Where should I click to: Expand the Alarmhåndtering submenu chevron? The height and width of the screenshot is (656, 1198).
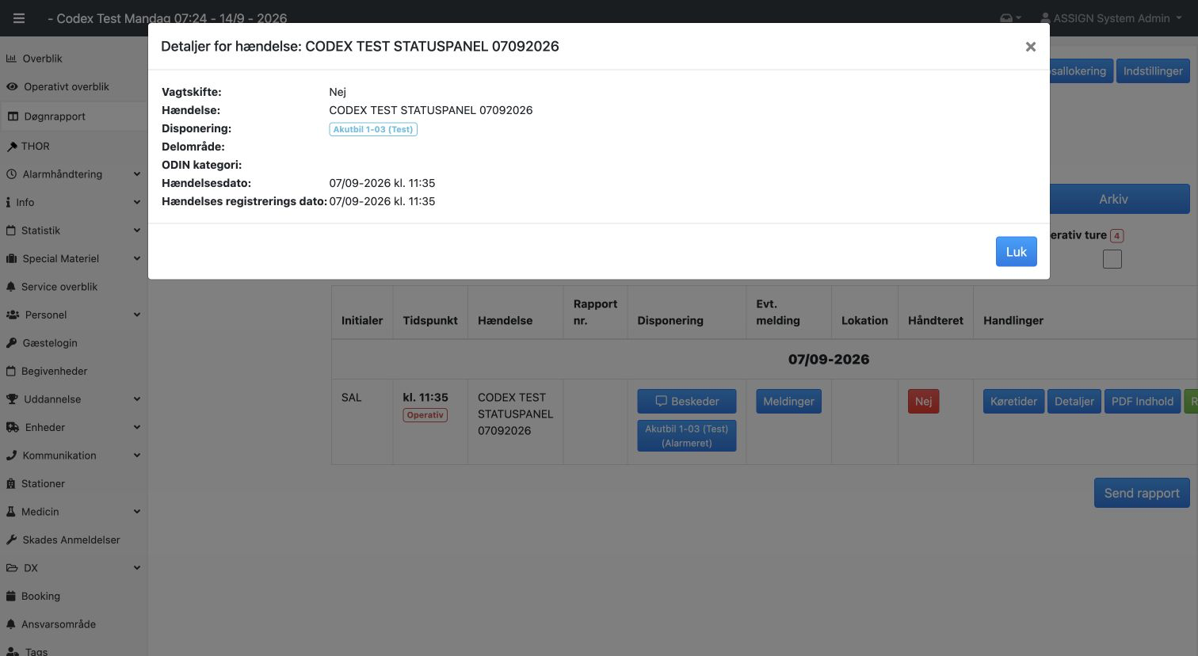pyautogui.click(x=136, y=174)
